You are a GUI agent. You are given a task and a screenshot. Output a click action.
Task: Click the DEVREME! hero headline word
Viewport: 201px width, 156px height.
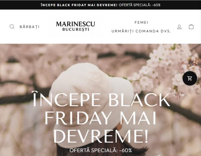[100, 136]
